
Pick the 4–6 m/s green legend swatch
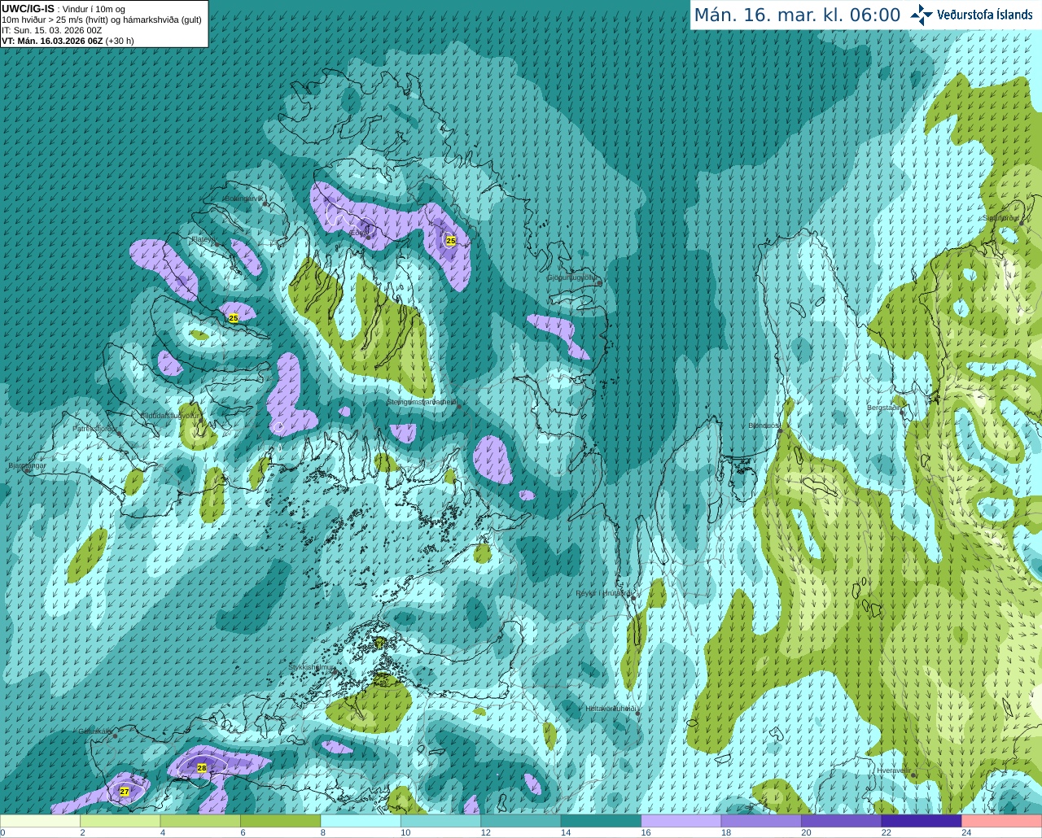click(x=200, y=821)
